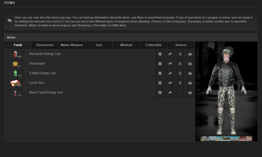262x157 pixels.
Task: Click the Black Pearl Energy Can name
Action: tap(46, 92)
